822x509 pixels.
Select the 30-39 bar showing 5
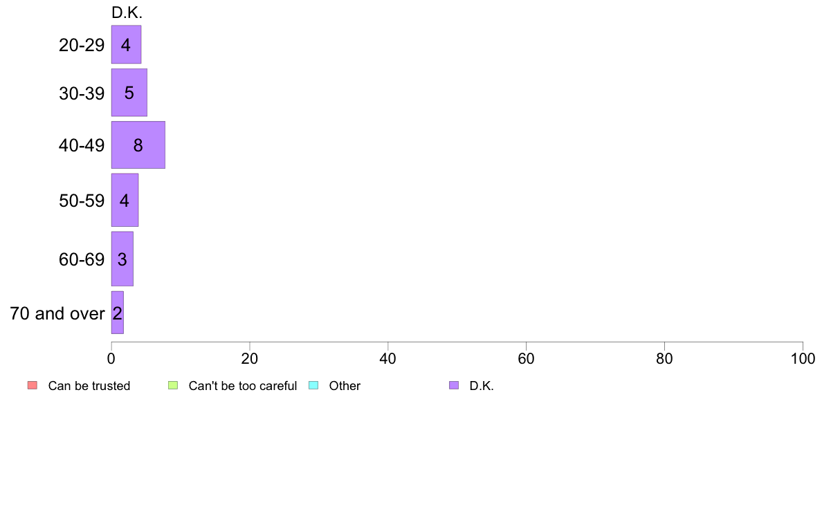[x=129, y=92]
